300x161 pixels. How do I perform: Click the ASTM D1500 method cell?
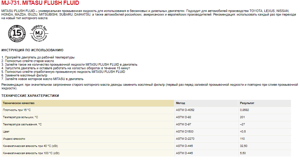(x=206, y=132)
